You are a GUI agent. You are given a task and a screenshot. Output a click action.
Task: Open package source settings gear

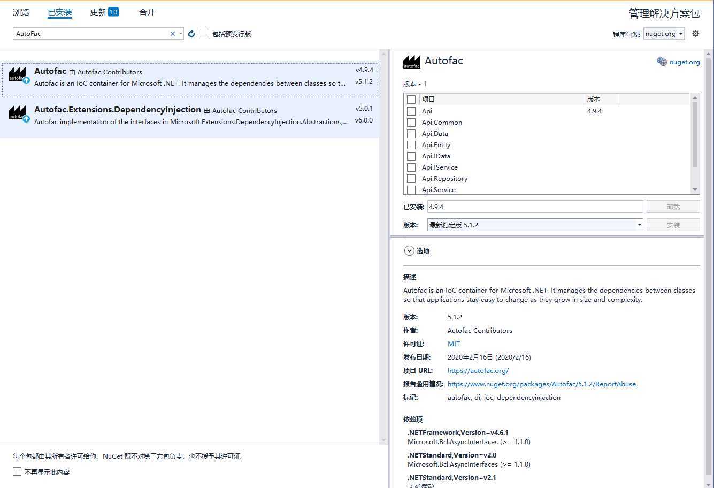point(695,33)
